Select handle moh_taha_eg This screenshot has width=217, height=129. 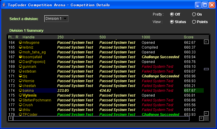34,52
